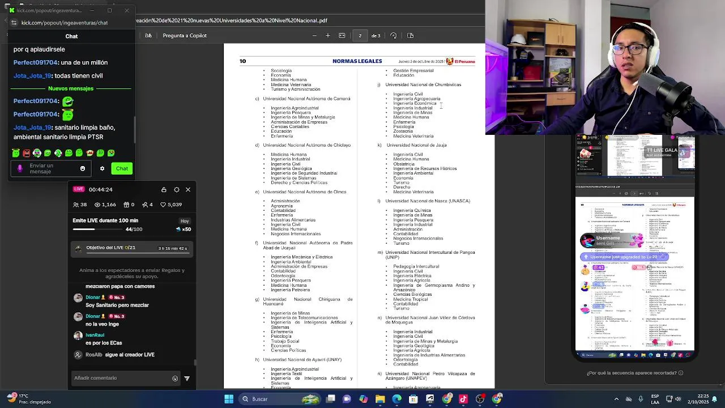Viewport: 725px width, 408px height.
Task: Click the gifts count icon showing 0
Action: point(129,205)
